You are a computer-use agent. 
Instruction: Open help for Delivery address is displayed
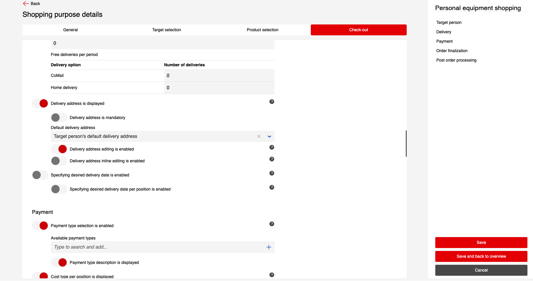click(272, 102)
